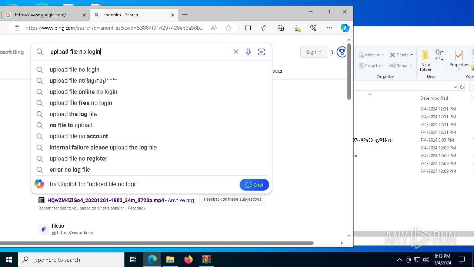The height and width of the screenshot is (267, 474).
Task: Choose suggestion 'upload file free no login'
Action: tap(151, 103)
